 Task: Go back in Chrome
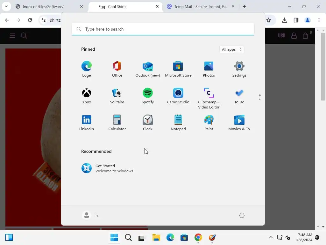7,20
